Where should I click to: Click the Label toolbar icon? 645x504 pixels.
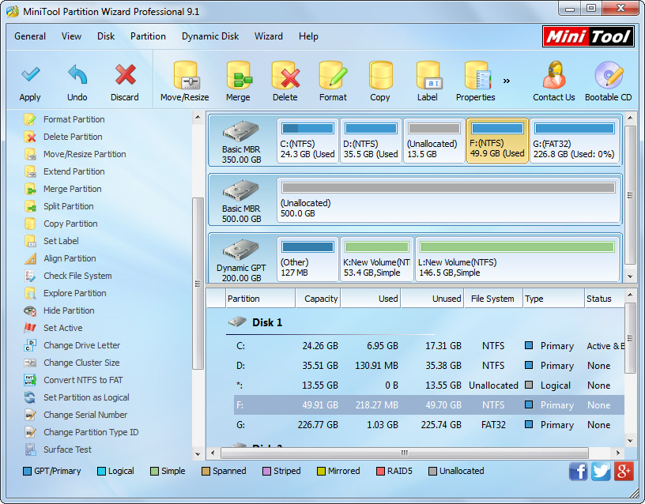point(428,75)
